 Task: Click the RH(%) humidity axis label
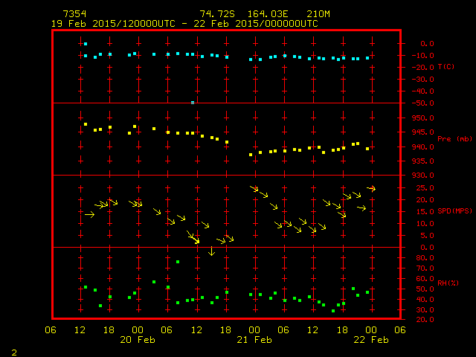click(x=448, y=283)
